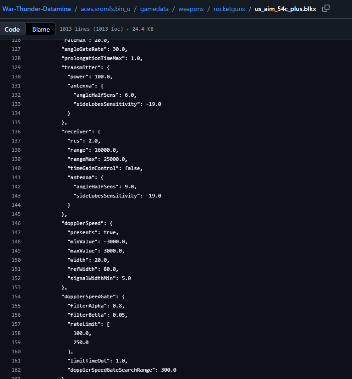The height and width of the screenshot is (379, 352).
Task: Switch to the Code tab
Action: pos(12,29)
